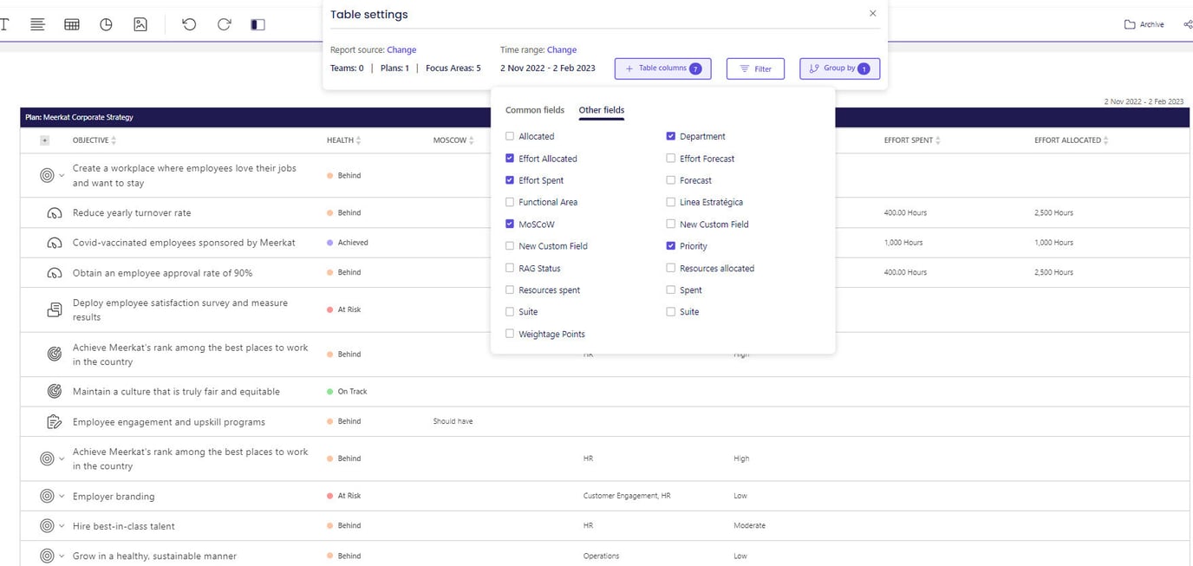Click the target icon for Maintain a culture

[x=54, y=392]
